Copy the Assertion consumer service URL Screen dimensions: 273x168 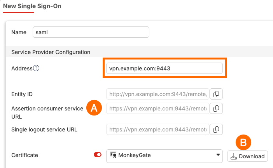tap(216, 108)
